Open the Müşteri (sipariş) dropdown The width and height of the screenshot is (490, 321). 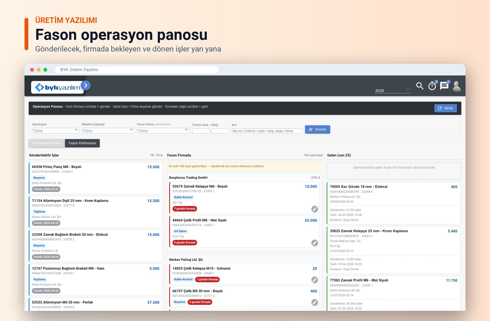[x=108, y=131]
